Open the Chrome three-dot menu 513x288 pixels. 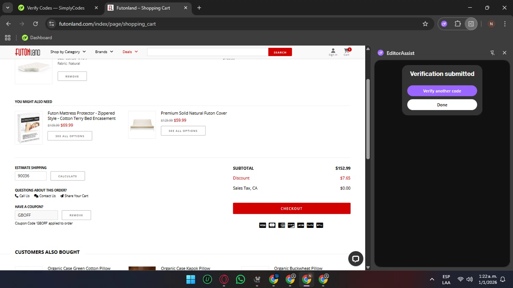pyautogui.click(x=505, y=24)
